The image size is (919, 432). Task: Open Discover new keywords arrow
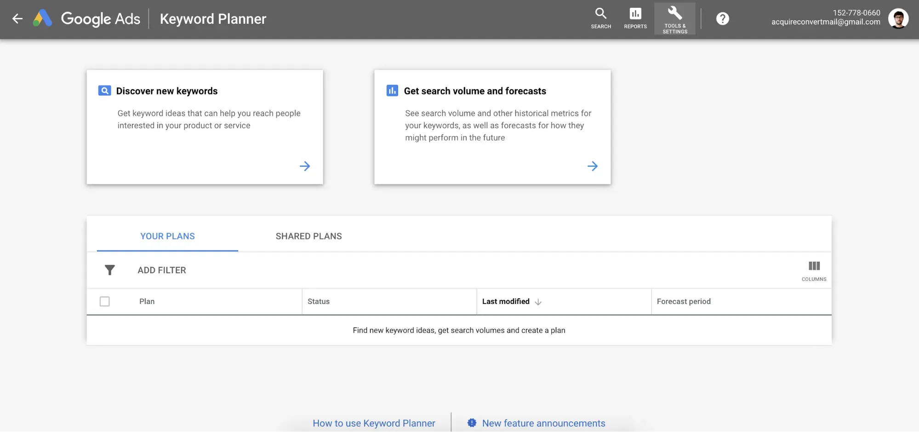click(305, 166)
